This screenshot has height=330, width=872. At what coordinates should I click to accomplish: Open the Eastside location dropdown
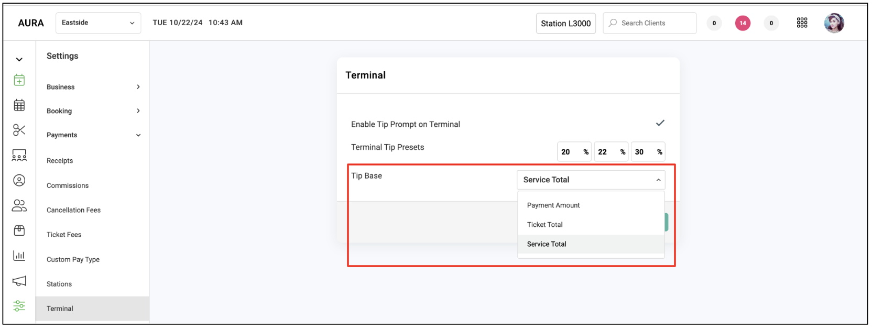98,23
